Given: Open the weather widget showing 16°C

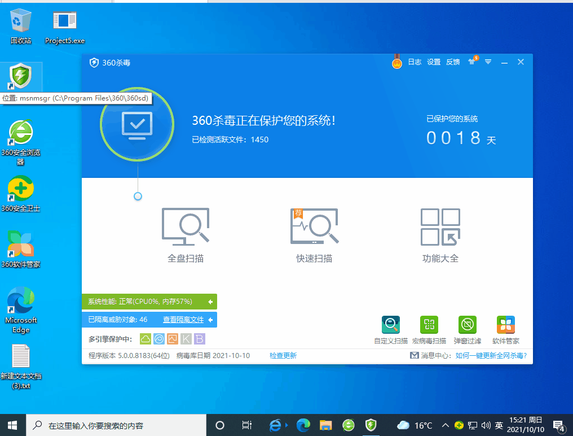Looking at the screenshot, I should click(x=415, y=425).
